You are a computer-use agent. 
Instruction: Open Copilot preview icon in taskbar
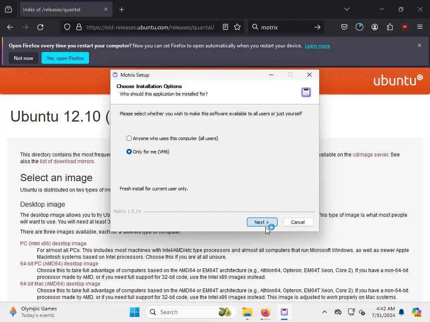click(417, 312)
